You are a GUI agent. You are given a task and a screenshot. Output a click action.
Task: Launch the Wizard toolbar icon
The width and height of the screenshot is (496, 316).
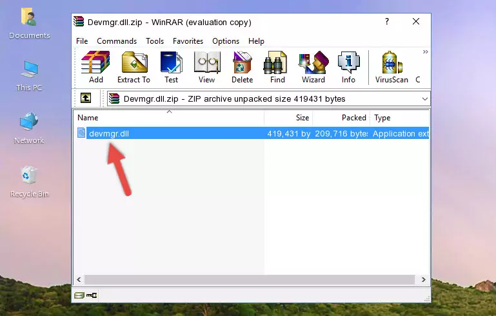pyautogui.click(x=313, y=67)
